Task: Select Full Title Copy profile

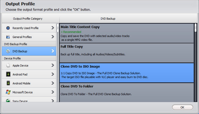Action: pyautogui.click(x=127, y=53)
